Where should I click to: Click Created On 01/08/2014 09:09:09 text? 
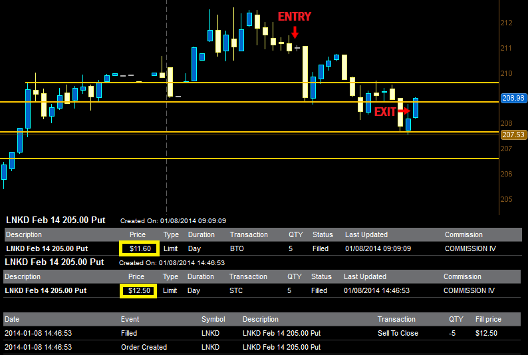(173, 221)
